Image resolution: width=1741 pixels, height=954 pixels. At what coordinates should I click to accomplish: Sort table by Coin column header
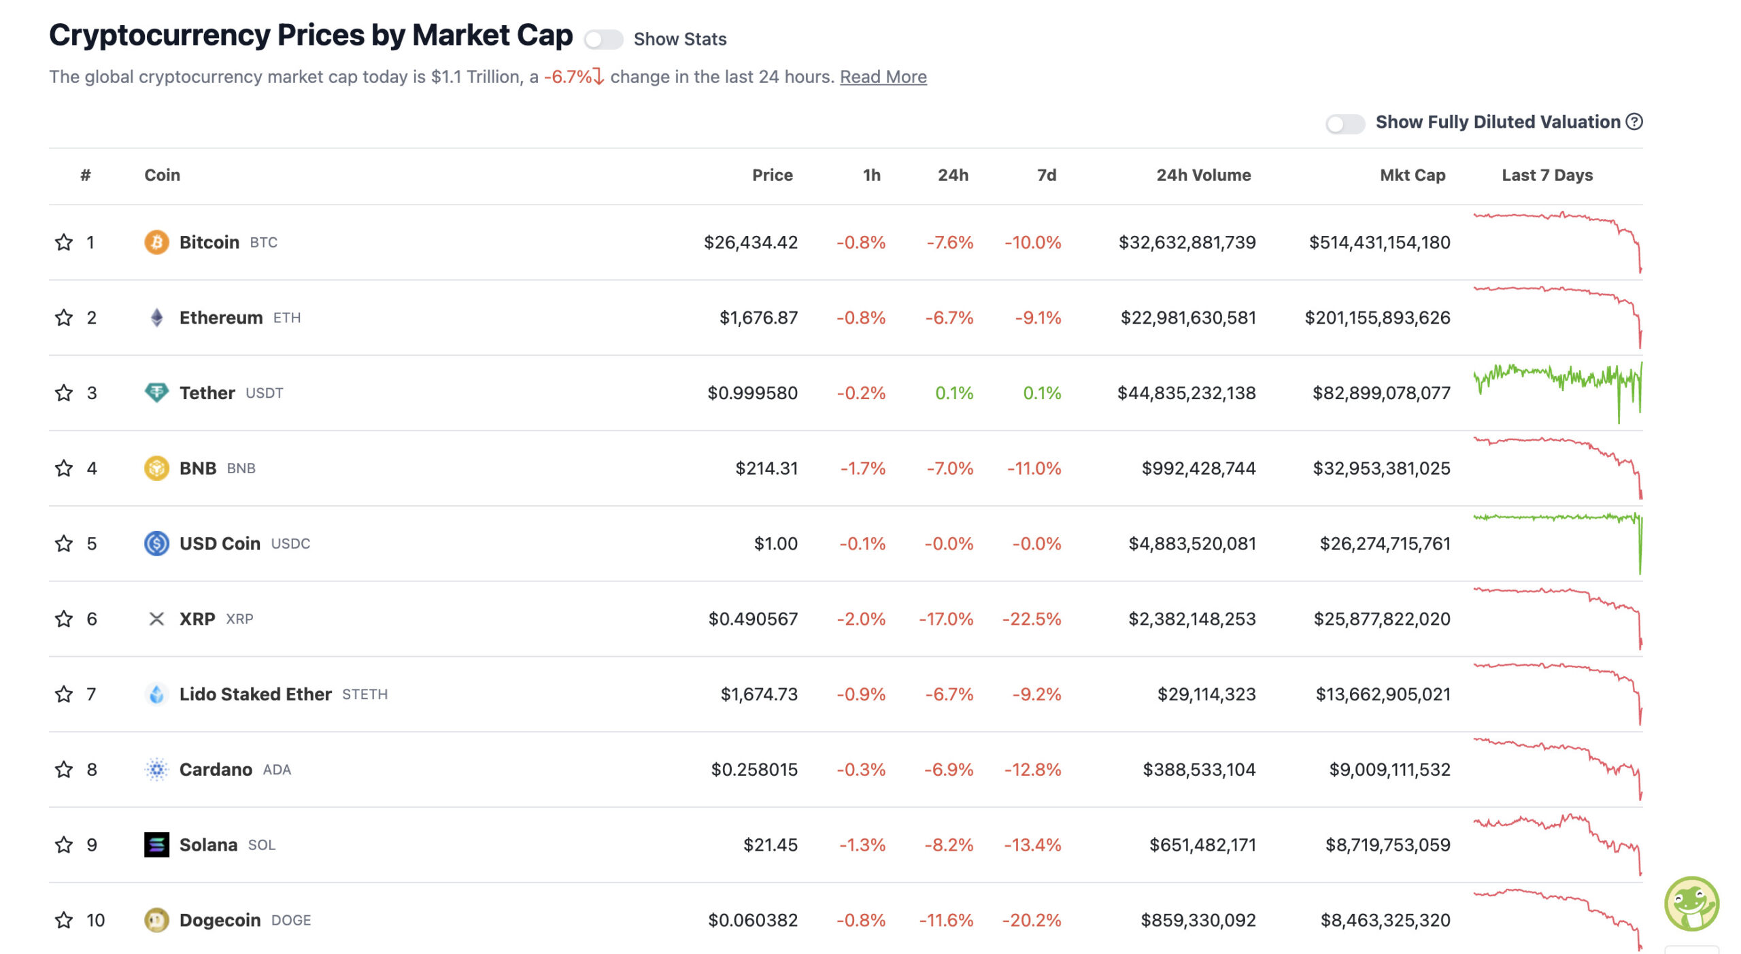tap(162, 175)
